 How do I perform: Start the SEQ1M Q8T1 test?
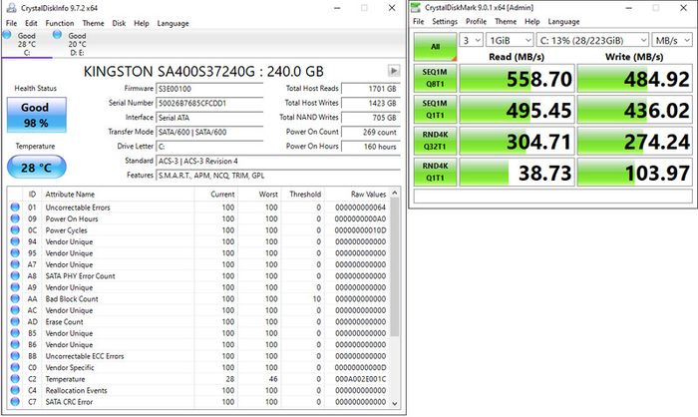[x=435, y=78]
